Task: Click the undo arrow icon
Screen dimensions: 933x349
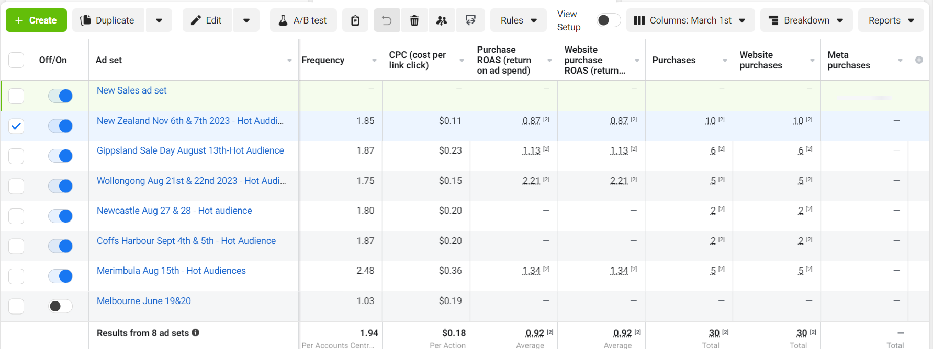Action: click(x=387, y=20)
